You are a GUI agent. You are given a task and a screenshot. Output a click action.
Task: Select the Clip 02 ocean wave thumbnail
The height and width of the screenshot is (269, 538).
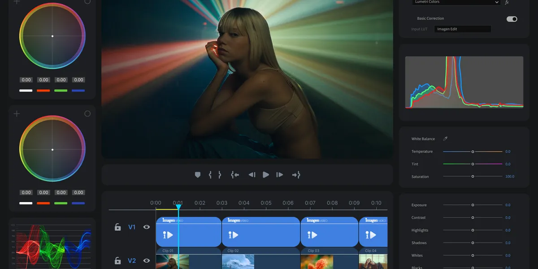coord(238,262)
